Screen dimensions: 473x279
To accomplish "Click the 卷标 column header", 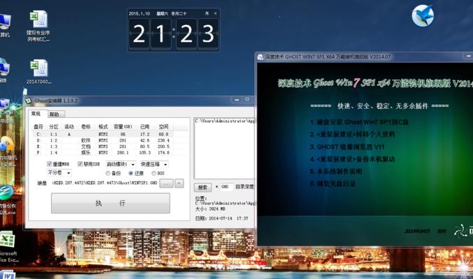I will [86, 127].
